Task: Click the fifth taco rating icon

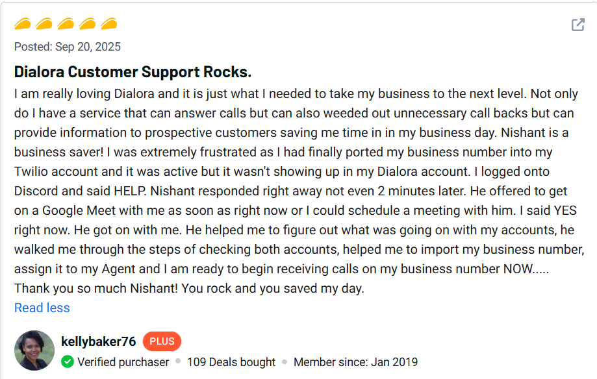Action: [108, 25]
